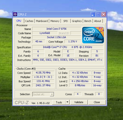The height and width of the screenshot is (120, 123).
Task: Click the 16-way Level 3 value
Action: pyautogui.click(x=97, y=85)
